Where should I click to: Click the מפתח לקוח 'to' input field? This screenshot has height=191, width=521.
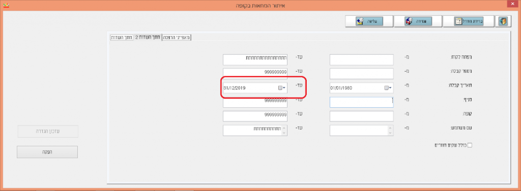point(255,60)
